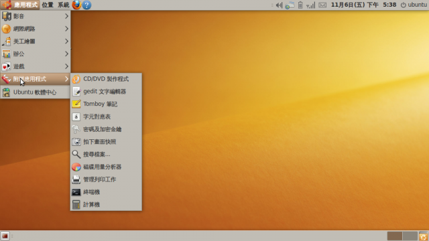Image resolution: width=429 pixels, height=241 pixels.
Task: Open the 辦公 Office submenu
Action: 36,54
